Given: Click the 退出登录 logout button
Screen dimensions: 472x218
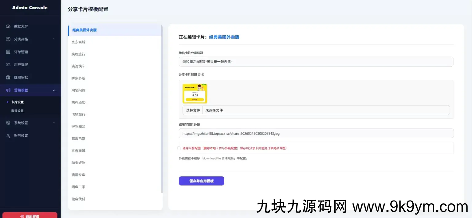Looking at the screenshot, I should point(30,215).
